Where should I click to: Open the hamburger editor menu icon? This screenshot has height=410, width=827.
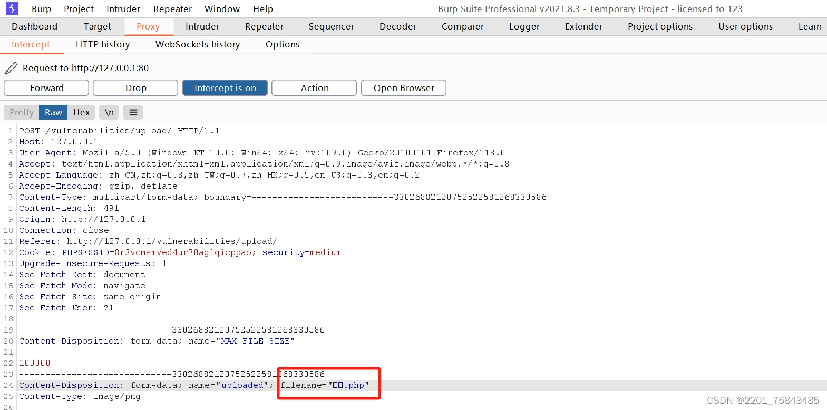[x=133, y=112]
